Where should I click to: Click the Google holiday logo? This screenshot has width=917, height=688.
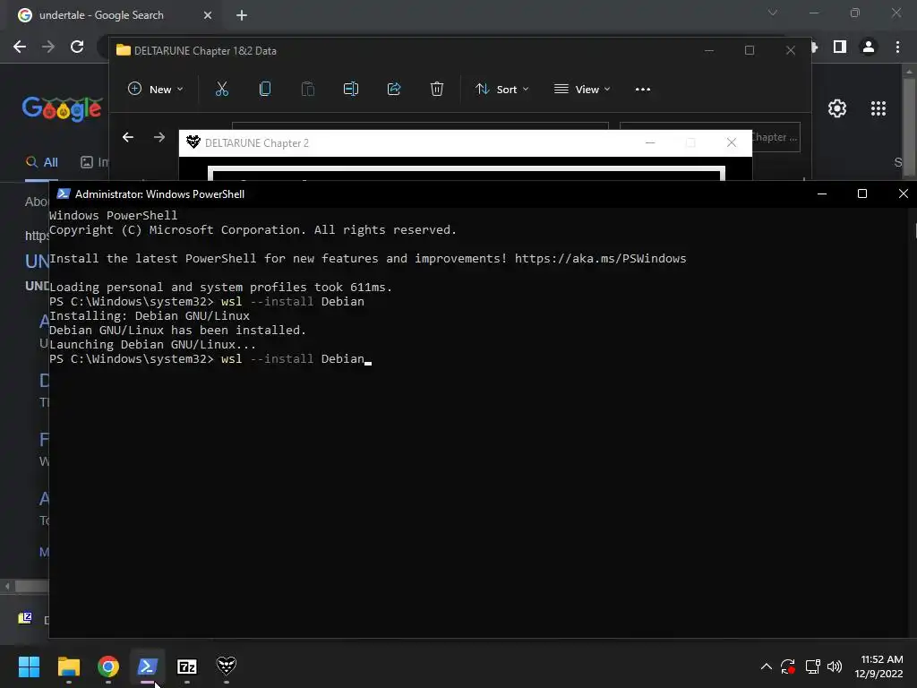(62, 108)
